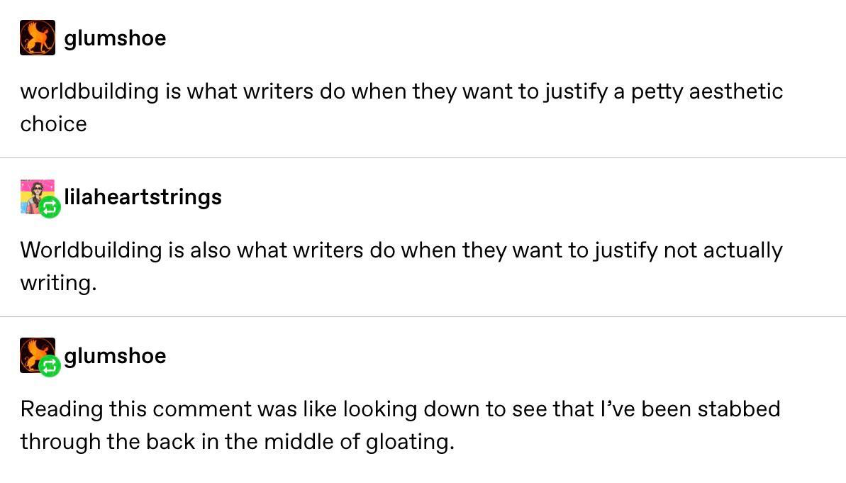The height and width of the screenshot is (483, 846).
Task: Click the word "gloating." ending the last post
Action: tap(409, 442)
